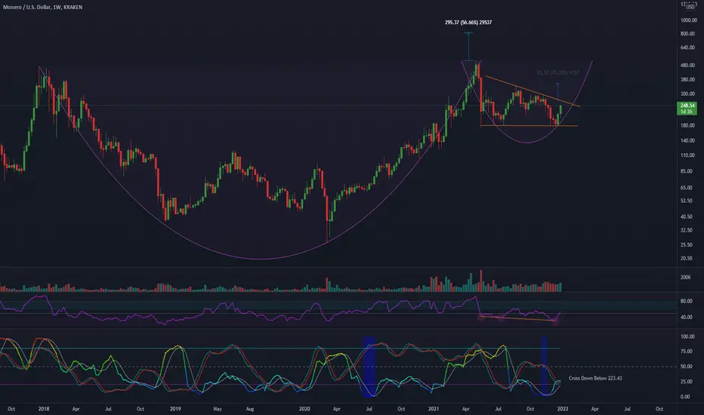The image size is (704, 415).
Task: Click the May label on time axis
Action: click(x=218, y=409)
